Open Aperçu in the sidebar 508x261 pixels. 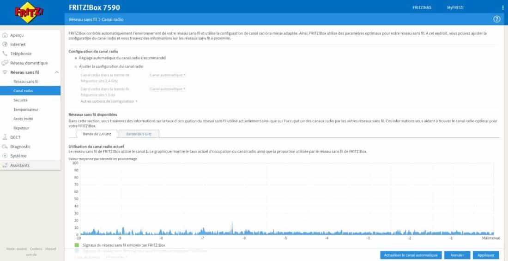(x=17, y=35)
